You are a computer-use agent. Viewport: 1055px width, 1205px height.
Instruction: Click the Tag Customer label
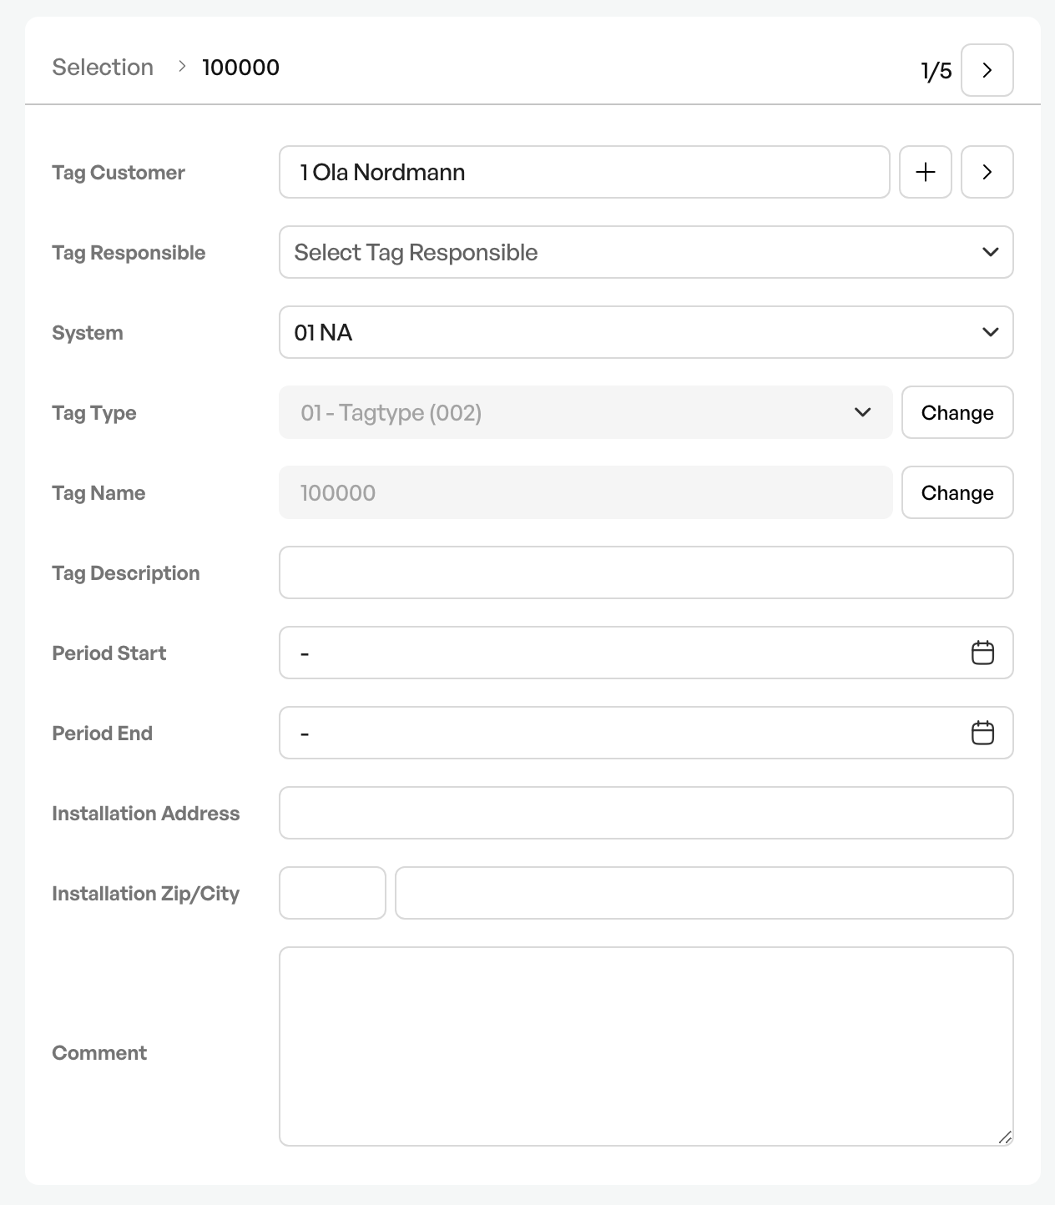(119, 173)
